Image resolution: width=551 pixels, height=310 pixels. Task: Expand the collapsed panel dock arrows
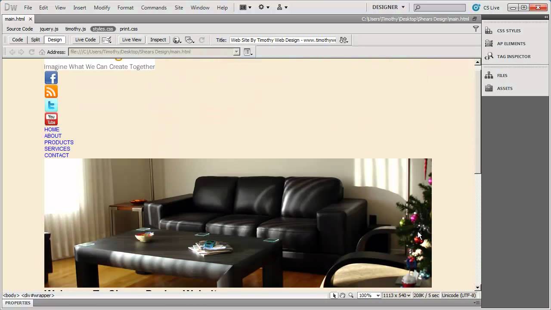pyautogui.click(x=546, y=17)
